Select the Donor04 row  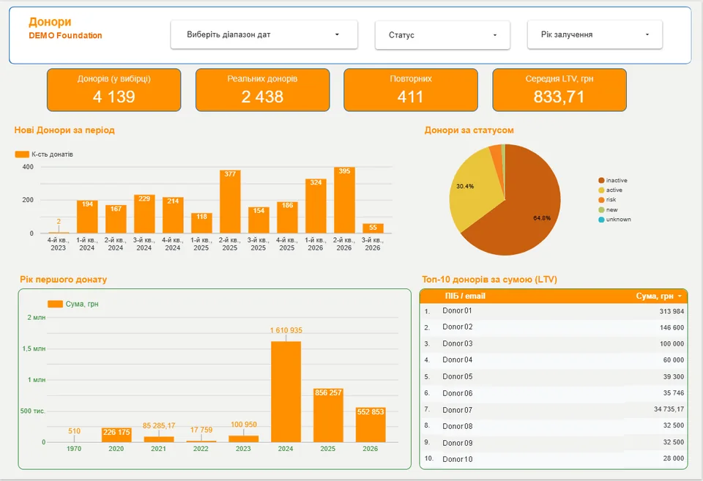click(554, 360)
